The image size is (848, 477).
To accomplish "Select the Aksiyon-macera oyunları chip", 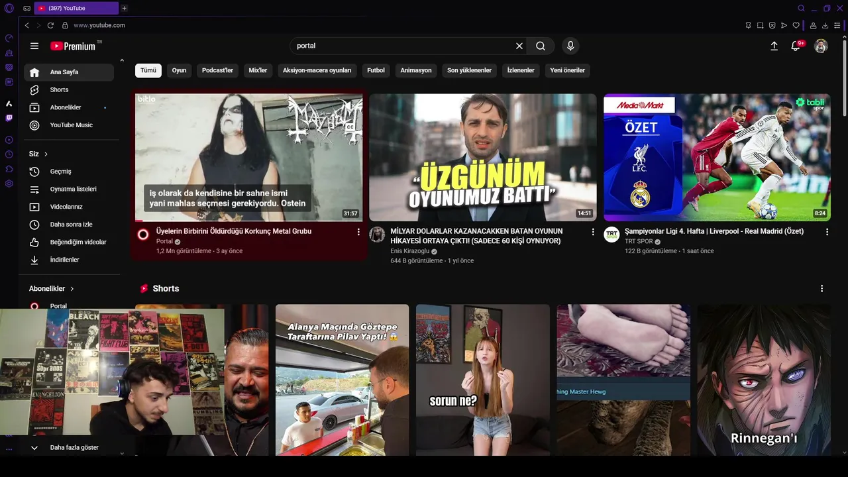I will tap(317, 70).
